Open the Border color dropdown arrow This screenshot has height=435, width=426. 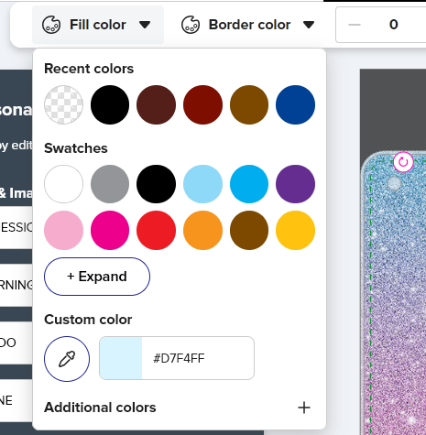pos(309,25)
